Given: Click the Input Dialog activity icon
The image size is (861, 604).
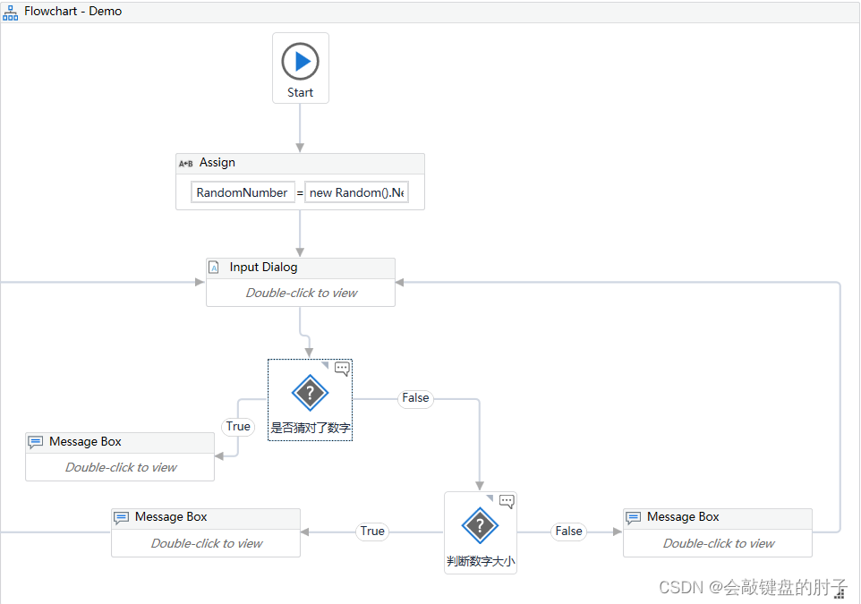Looking at the screenshot, I should pos(214,268).
